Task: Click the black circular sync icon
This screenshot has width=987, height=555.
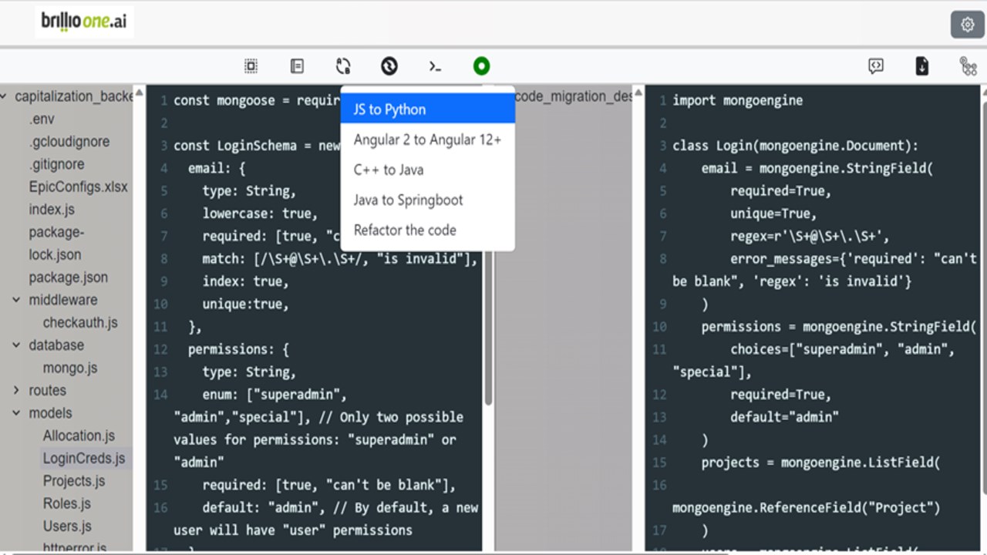Action: pyautogui.click(x=389, y=66)
